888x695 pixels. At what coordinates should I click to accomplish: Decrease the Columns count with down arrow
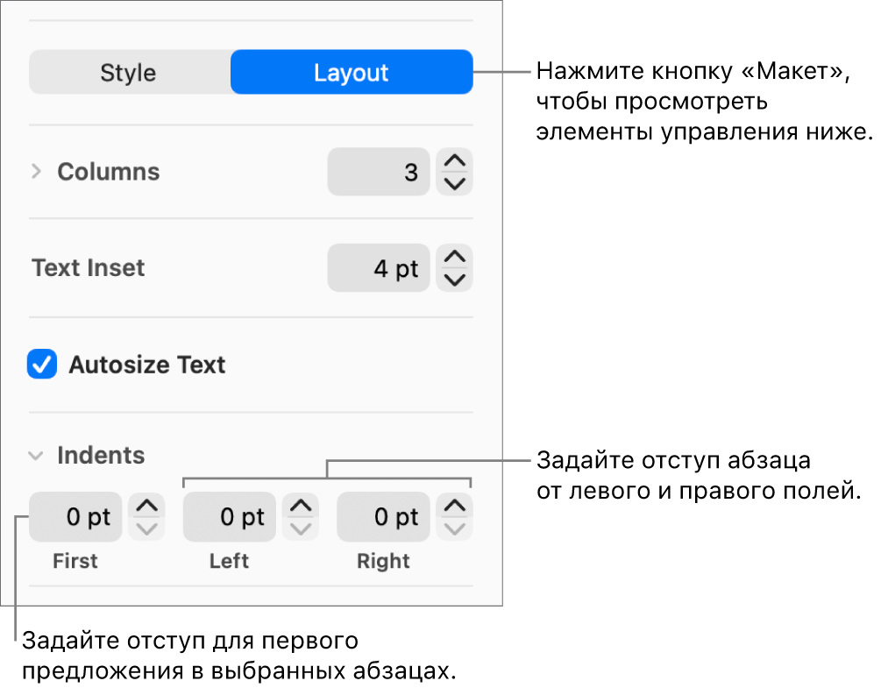coord(454,183)
